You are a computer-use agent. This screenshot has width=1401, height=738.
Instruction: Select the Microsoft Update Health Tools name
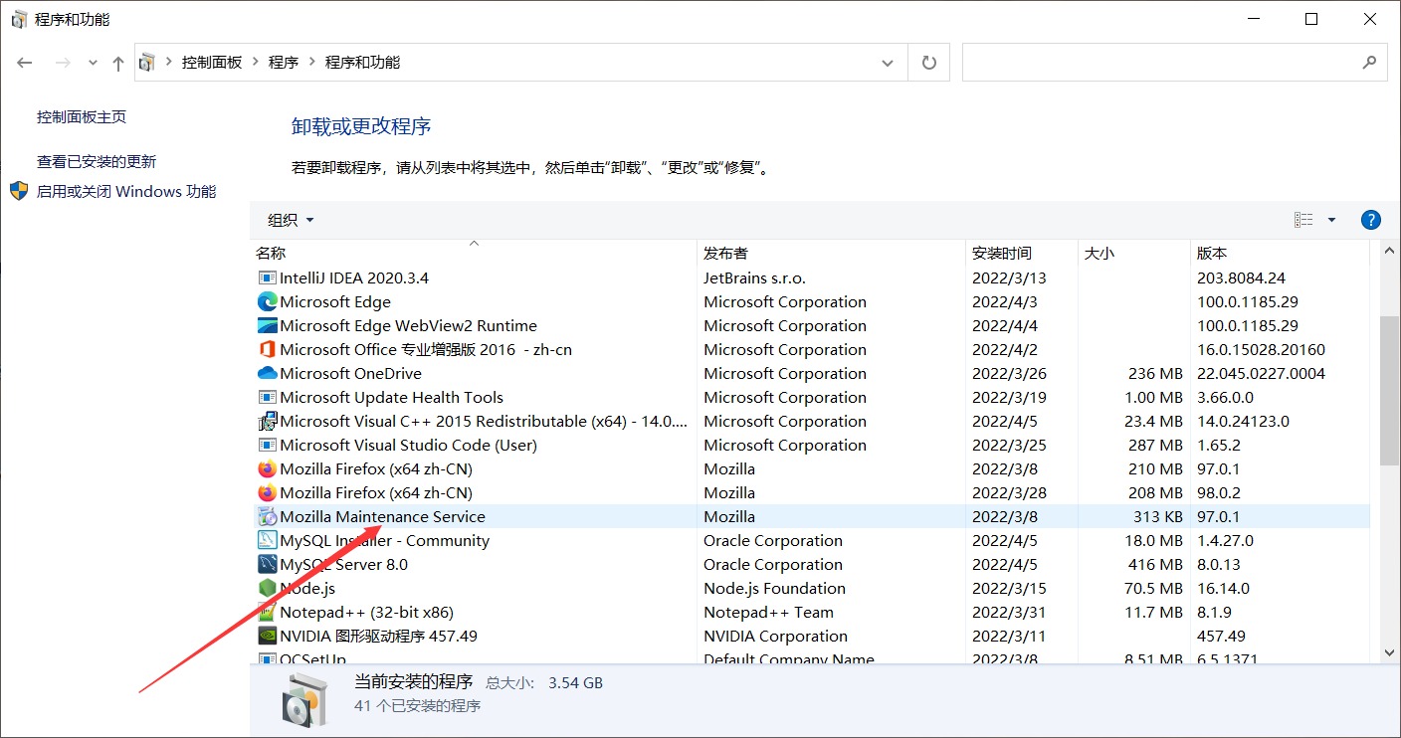391,398
